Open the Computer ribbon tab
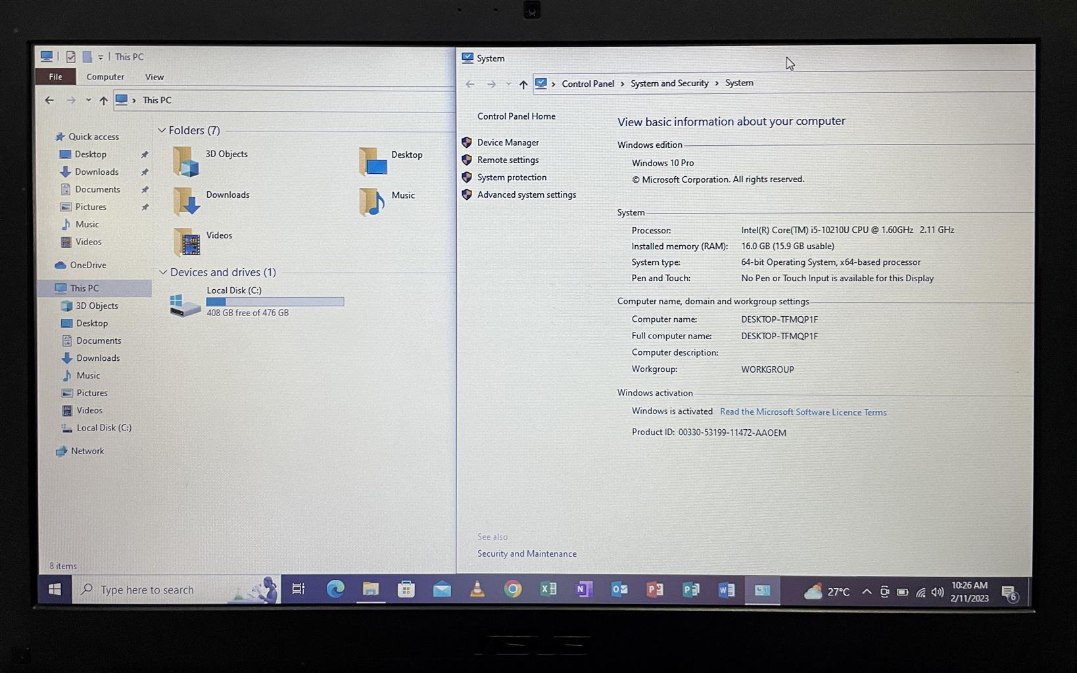 point(105,77)
